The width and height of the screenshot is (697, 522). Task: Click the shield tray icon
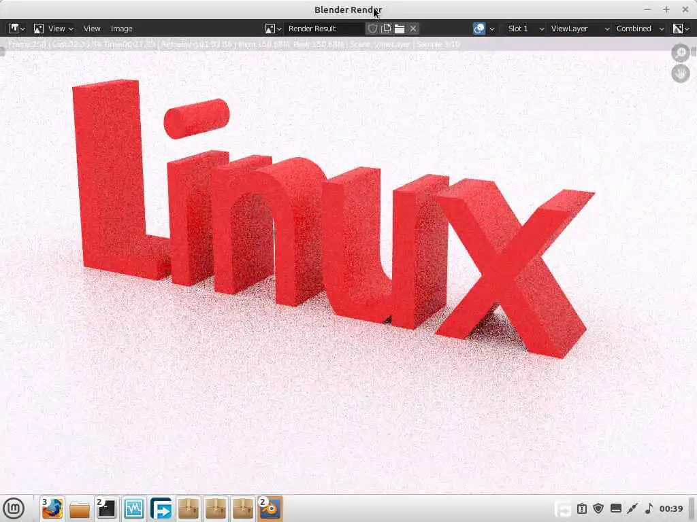[598, 508]
